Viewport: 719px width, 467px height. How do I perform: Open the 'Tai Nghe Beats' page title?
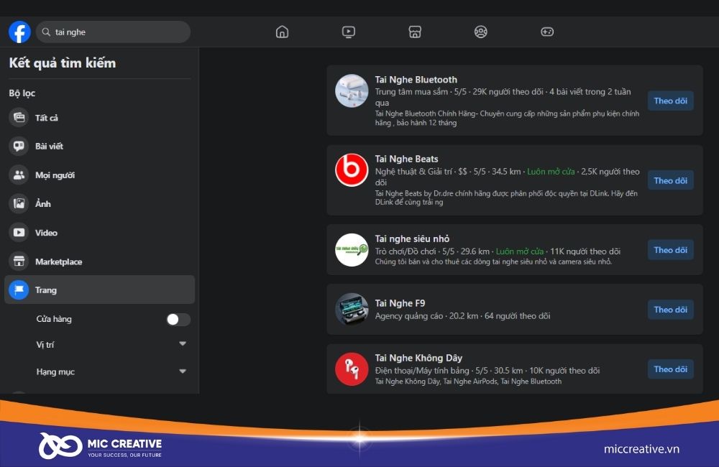coord(406,159)
